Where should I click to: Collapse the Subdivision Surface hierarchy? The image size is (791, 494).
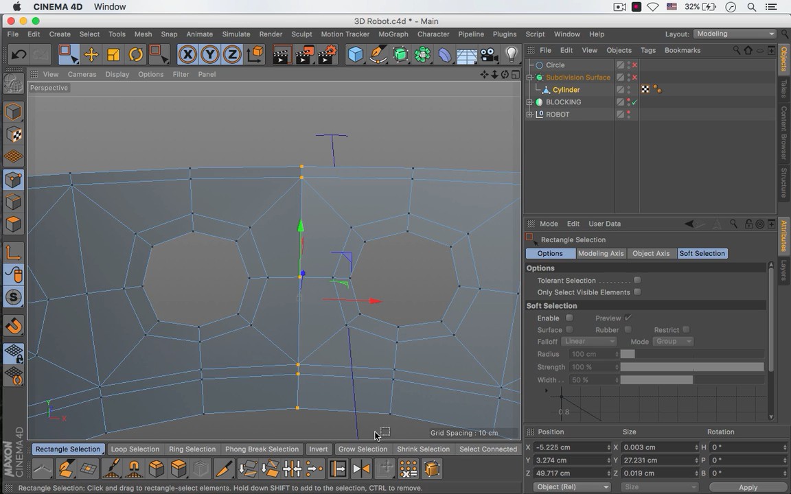[x=529, y=78]
